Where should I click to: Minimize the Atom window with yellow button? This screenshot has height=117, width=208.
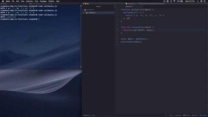pyautogui.click(x=86, y=4)
